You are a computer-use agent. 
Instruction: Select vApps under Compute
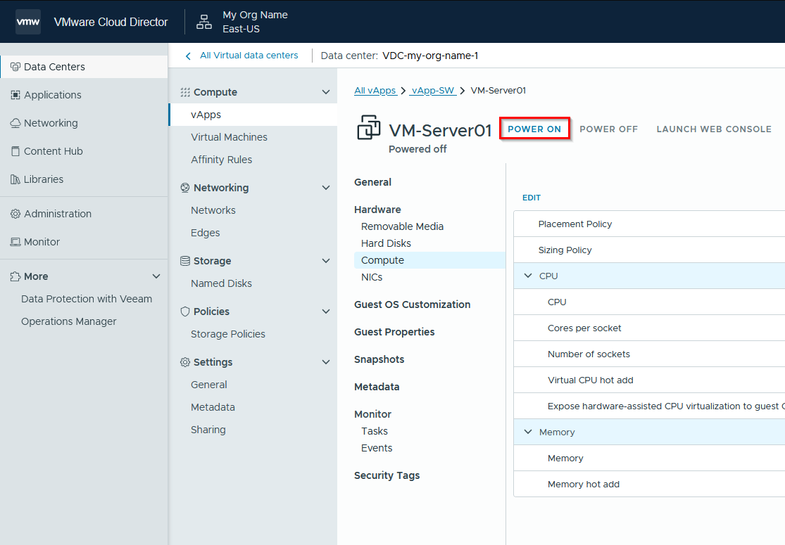pos(253,115)
